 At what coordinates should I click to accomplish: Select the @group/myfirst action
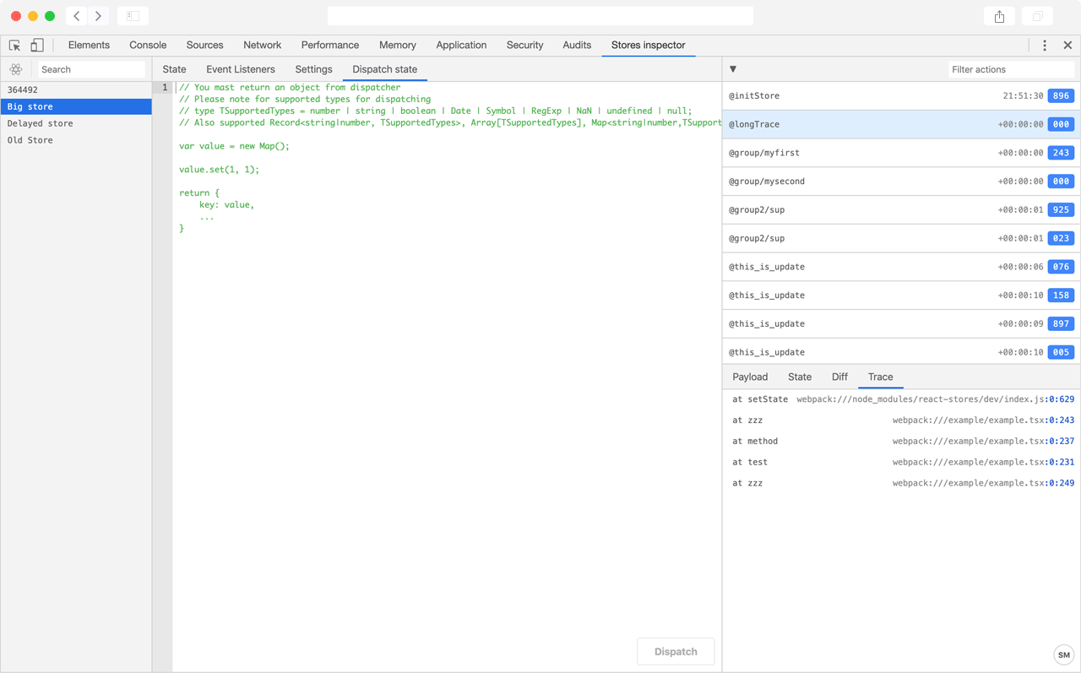coord(901,153)
